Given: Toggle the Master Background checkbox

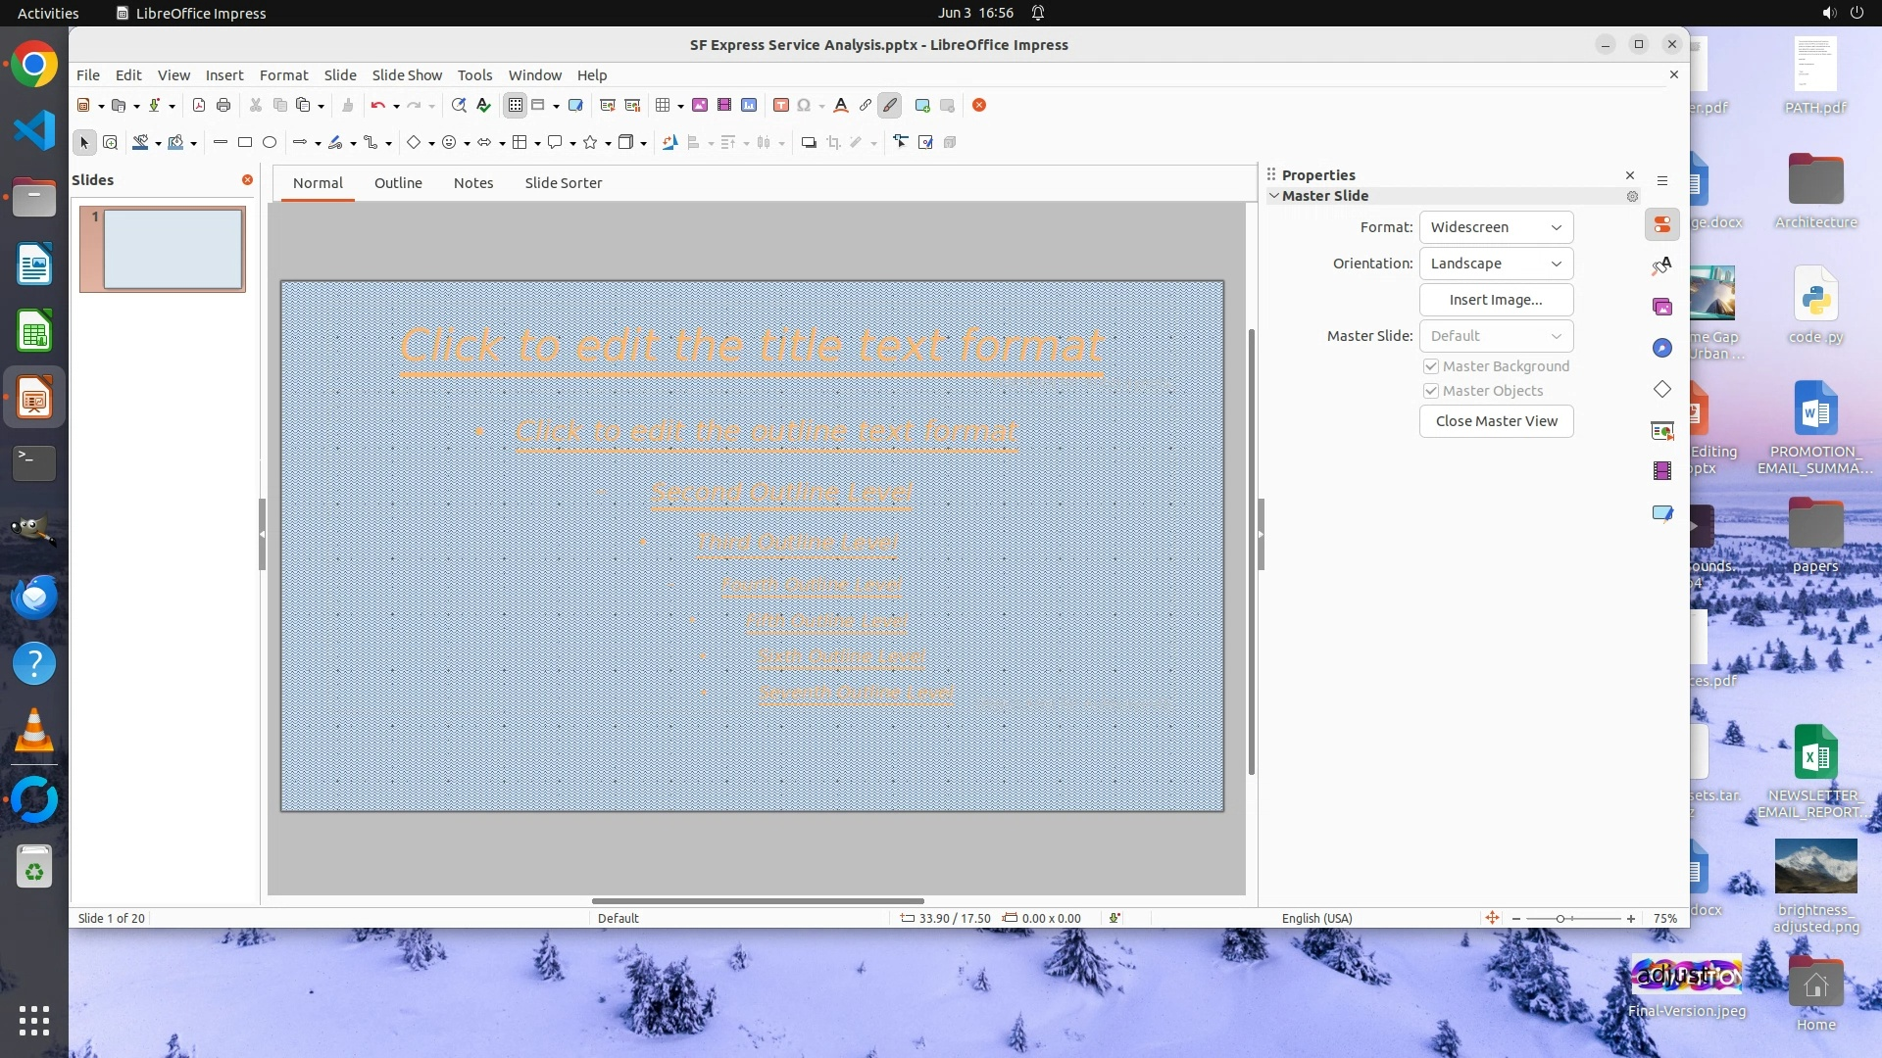Looking at the screenshot, I should 1431,366.
